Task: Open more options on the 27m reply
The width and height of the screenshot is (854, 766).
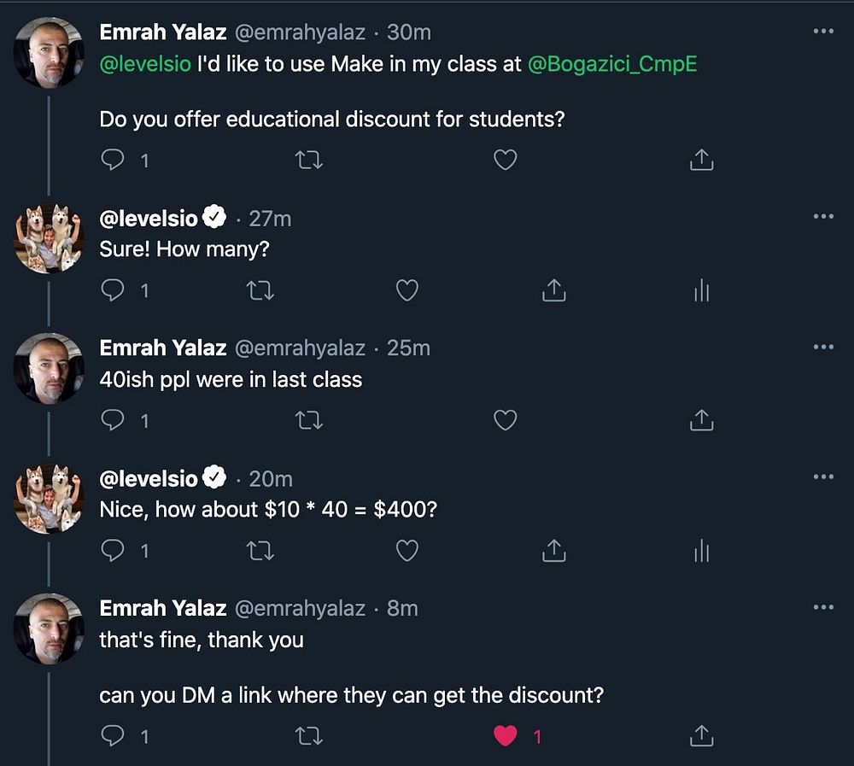Action: tap(823, 217)
